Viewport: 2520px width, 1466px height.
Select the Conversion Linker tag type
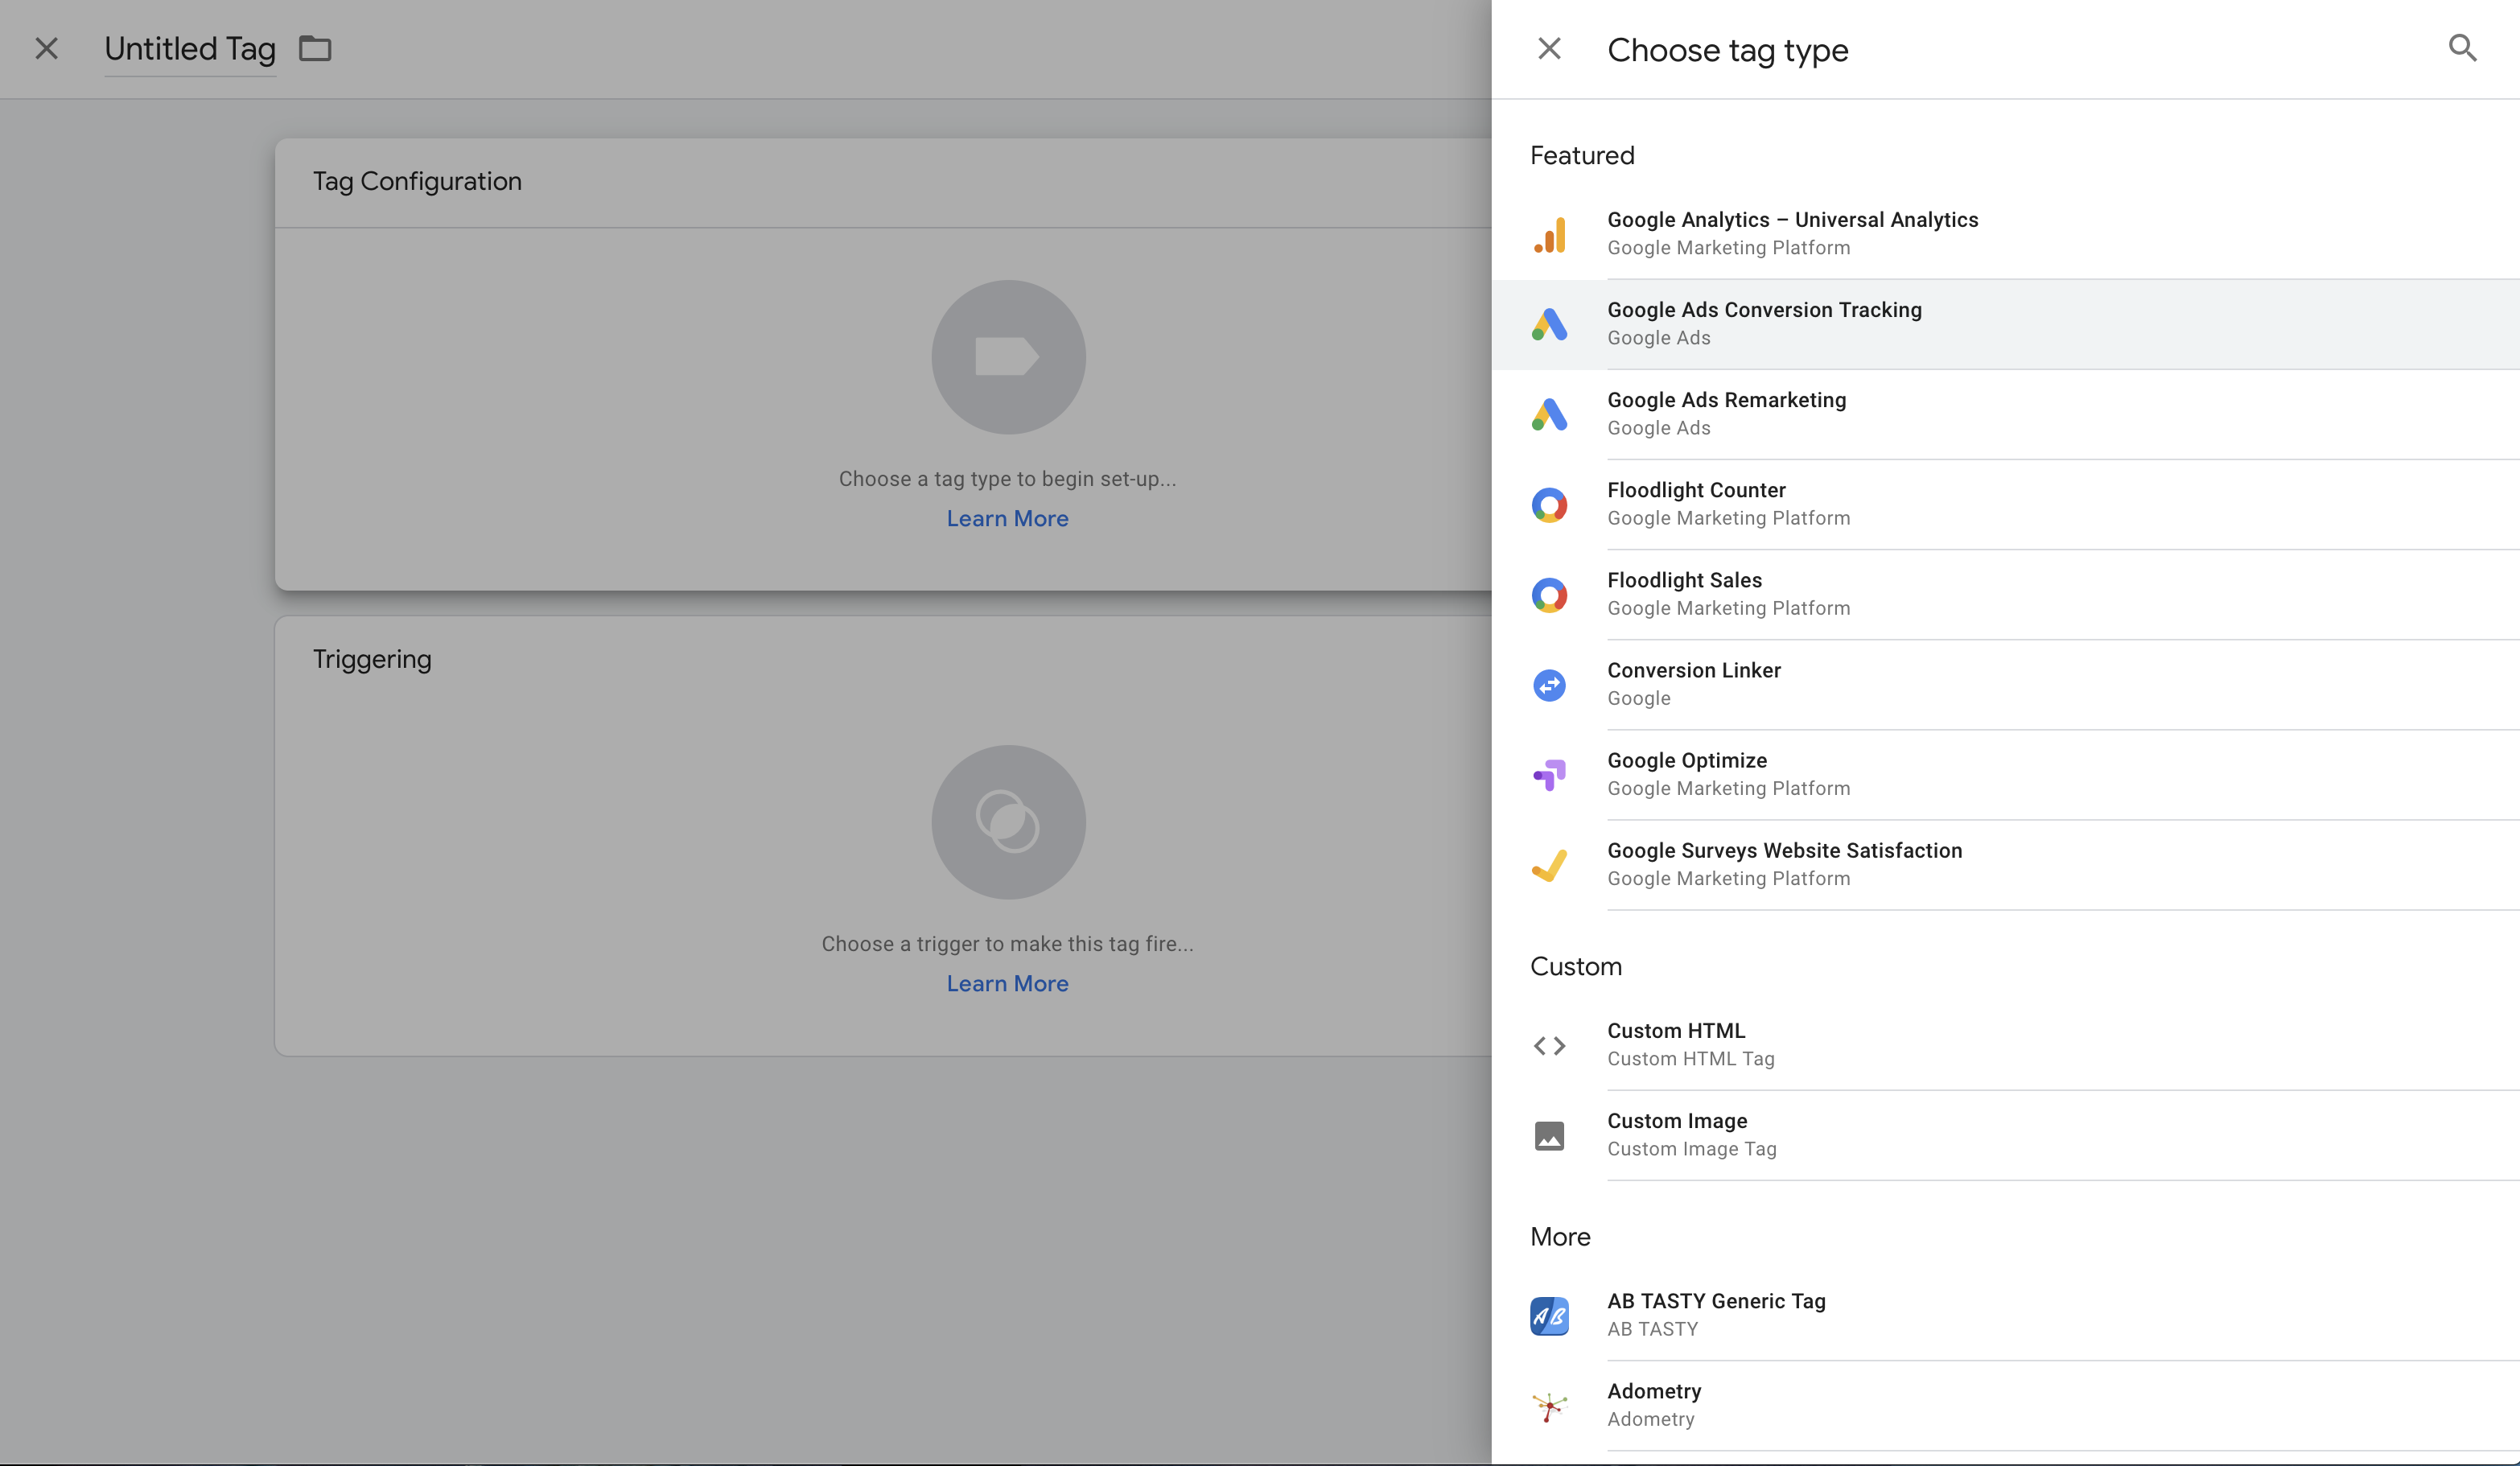point(2005,685)
